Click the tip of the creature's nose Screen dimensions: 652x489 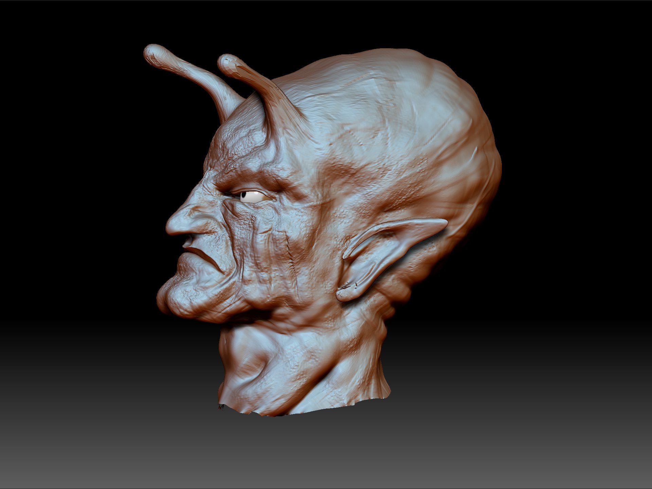click(169, 228)
